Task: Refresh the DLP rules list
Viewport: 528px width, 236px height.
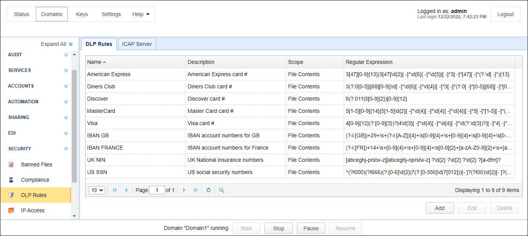Action: coord(209,190)
